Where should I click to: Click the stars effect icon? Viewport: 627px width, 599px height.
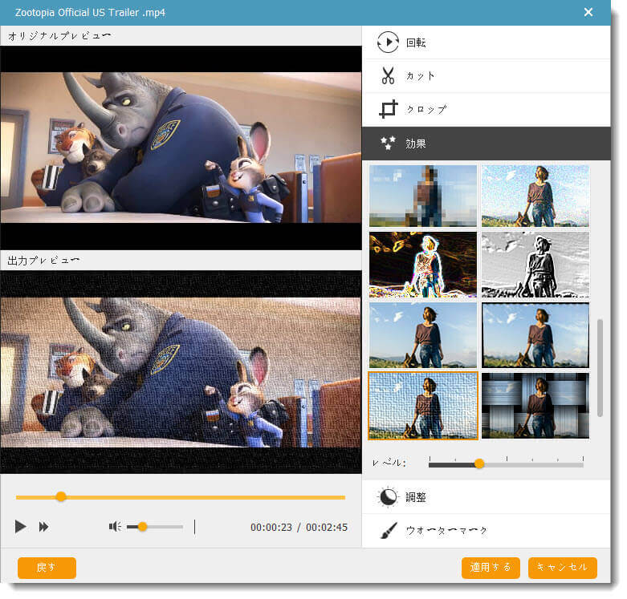(388, 144)
